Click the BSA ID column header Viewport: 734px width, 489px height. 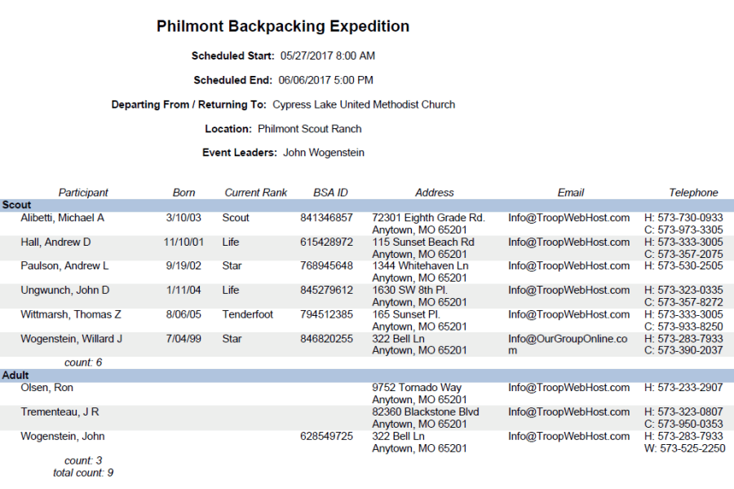tap(330, 193)
